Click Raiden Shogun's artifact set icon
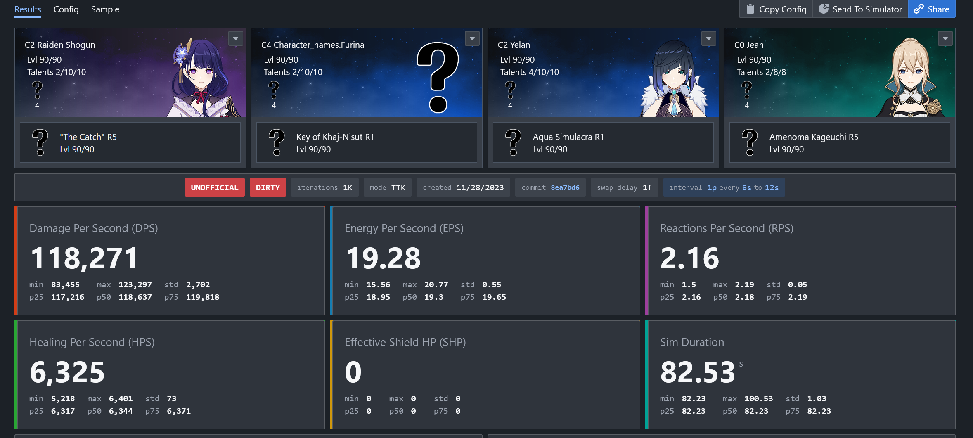The height and width of the screenshot is (438, 973). coord(37,90)
